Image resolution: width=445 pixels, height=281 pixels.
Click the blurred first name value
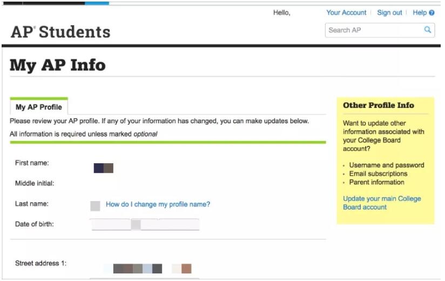point(103,168)
